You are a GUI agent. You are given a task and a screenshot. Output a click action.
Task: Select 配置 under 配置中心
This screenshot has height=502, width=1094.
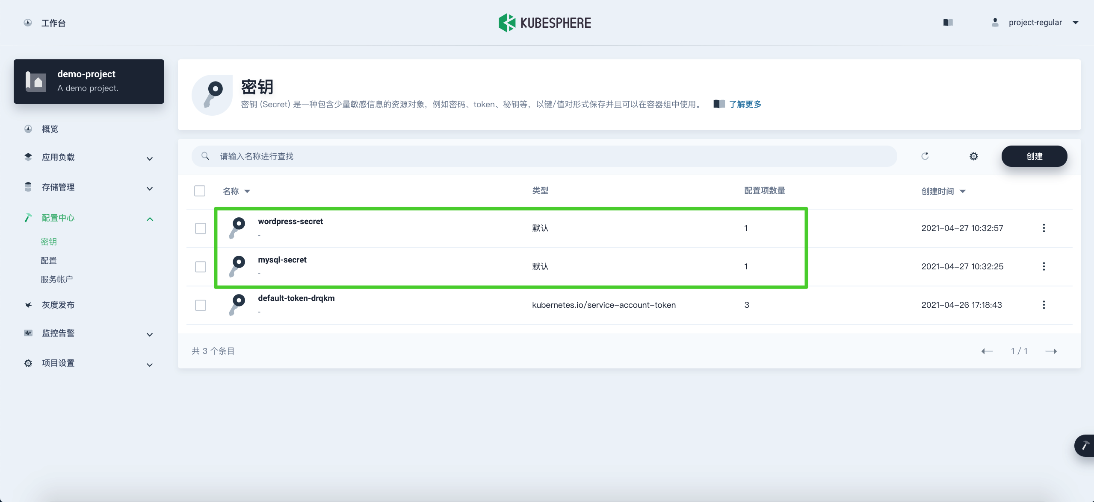coord(49,260)
